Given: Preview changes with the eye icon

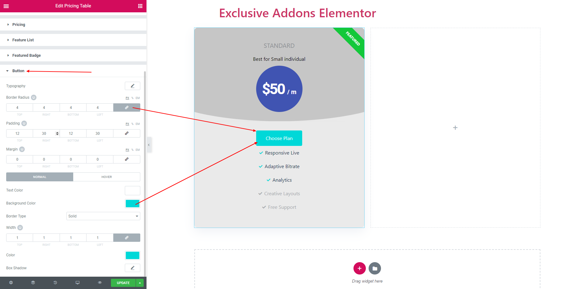Looking at the screenshot, I should [x=100, y=283].
